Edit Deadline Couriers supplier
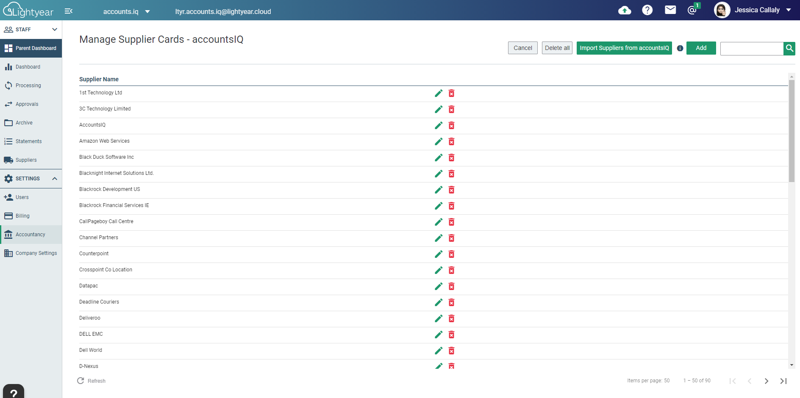This screenshot has height=398, width=800. click(x=439, y=302)
